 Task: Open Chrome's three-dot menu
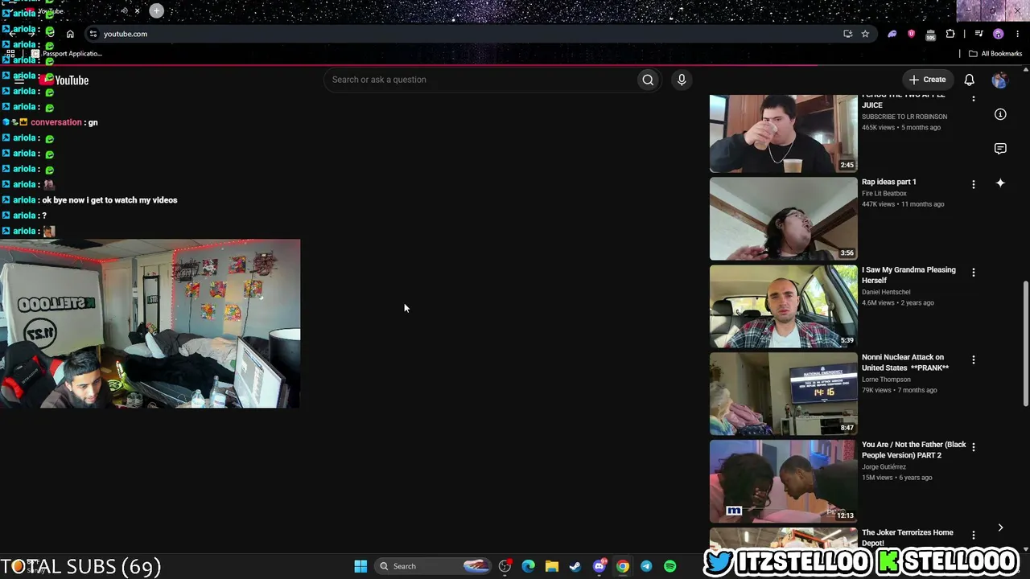1017,34
